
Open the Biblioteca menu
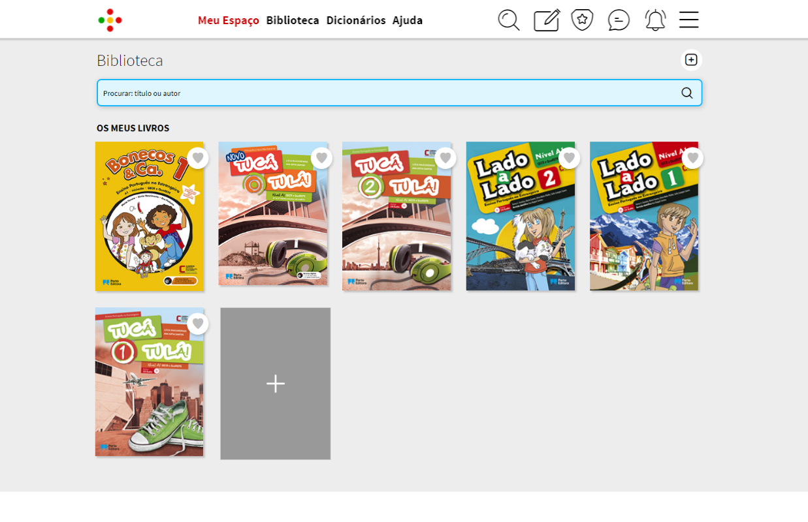pyautogui.click(x=293, y=20)
